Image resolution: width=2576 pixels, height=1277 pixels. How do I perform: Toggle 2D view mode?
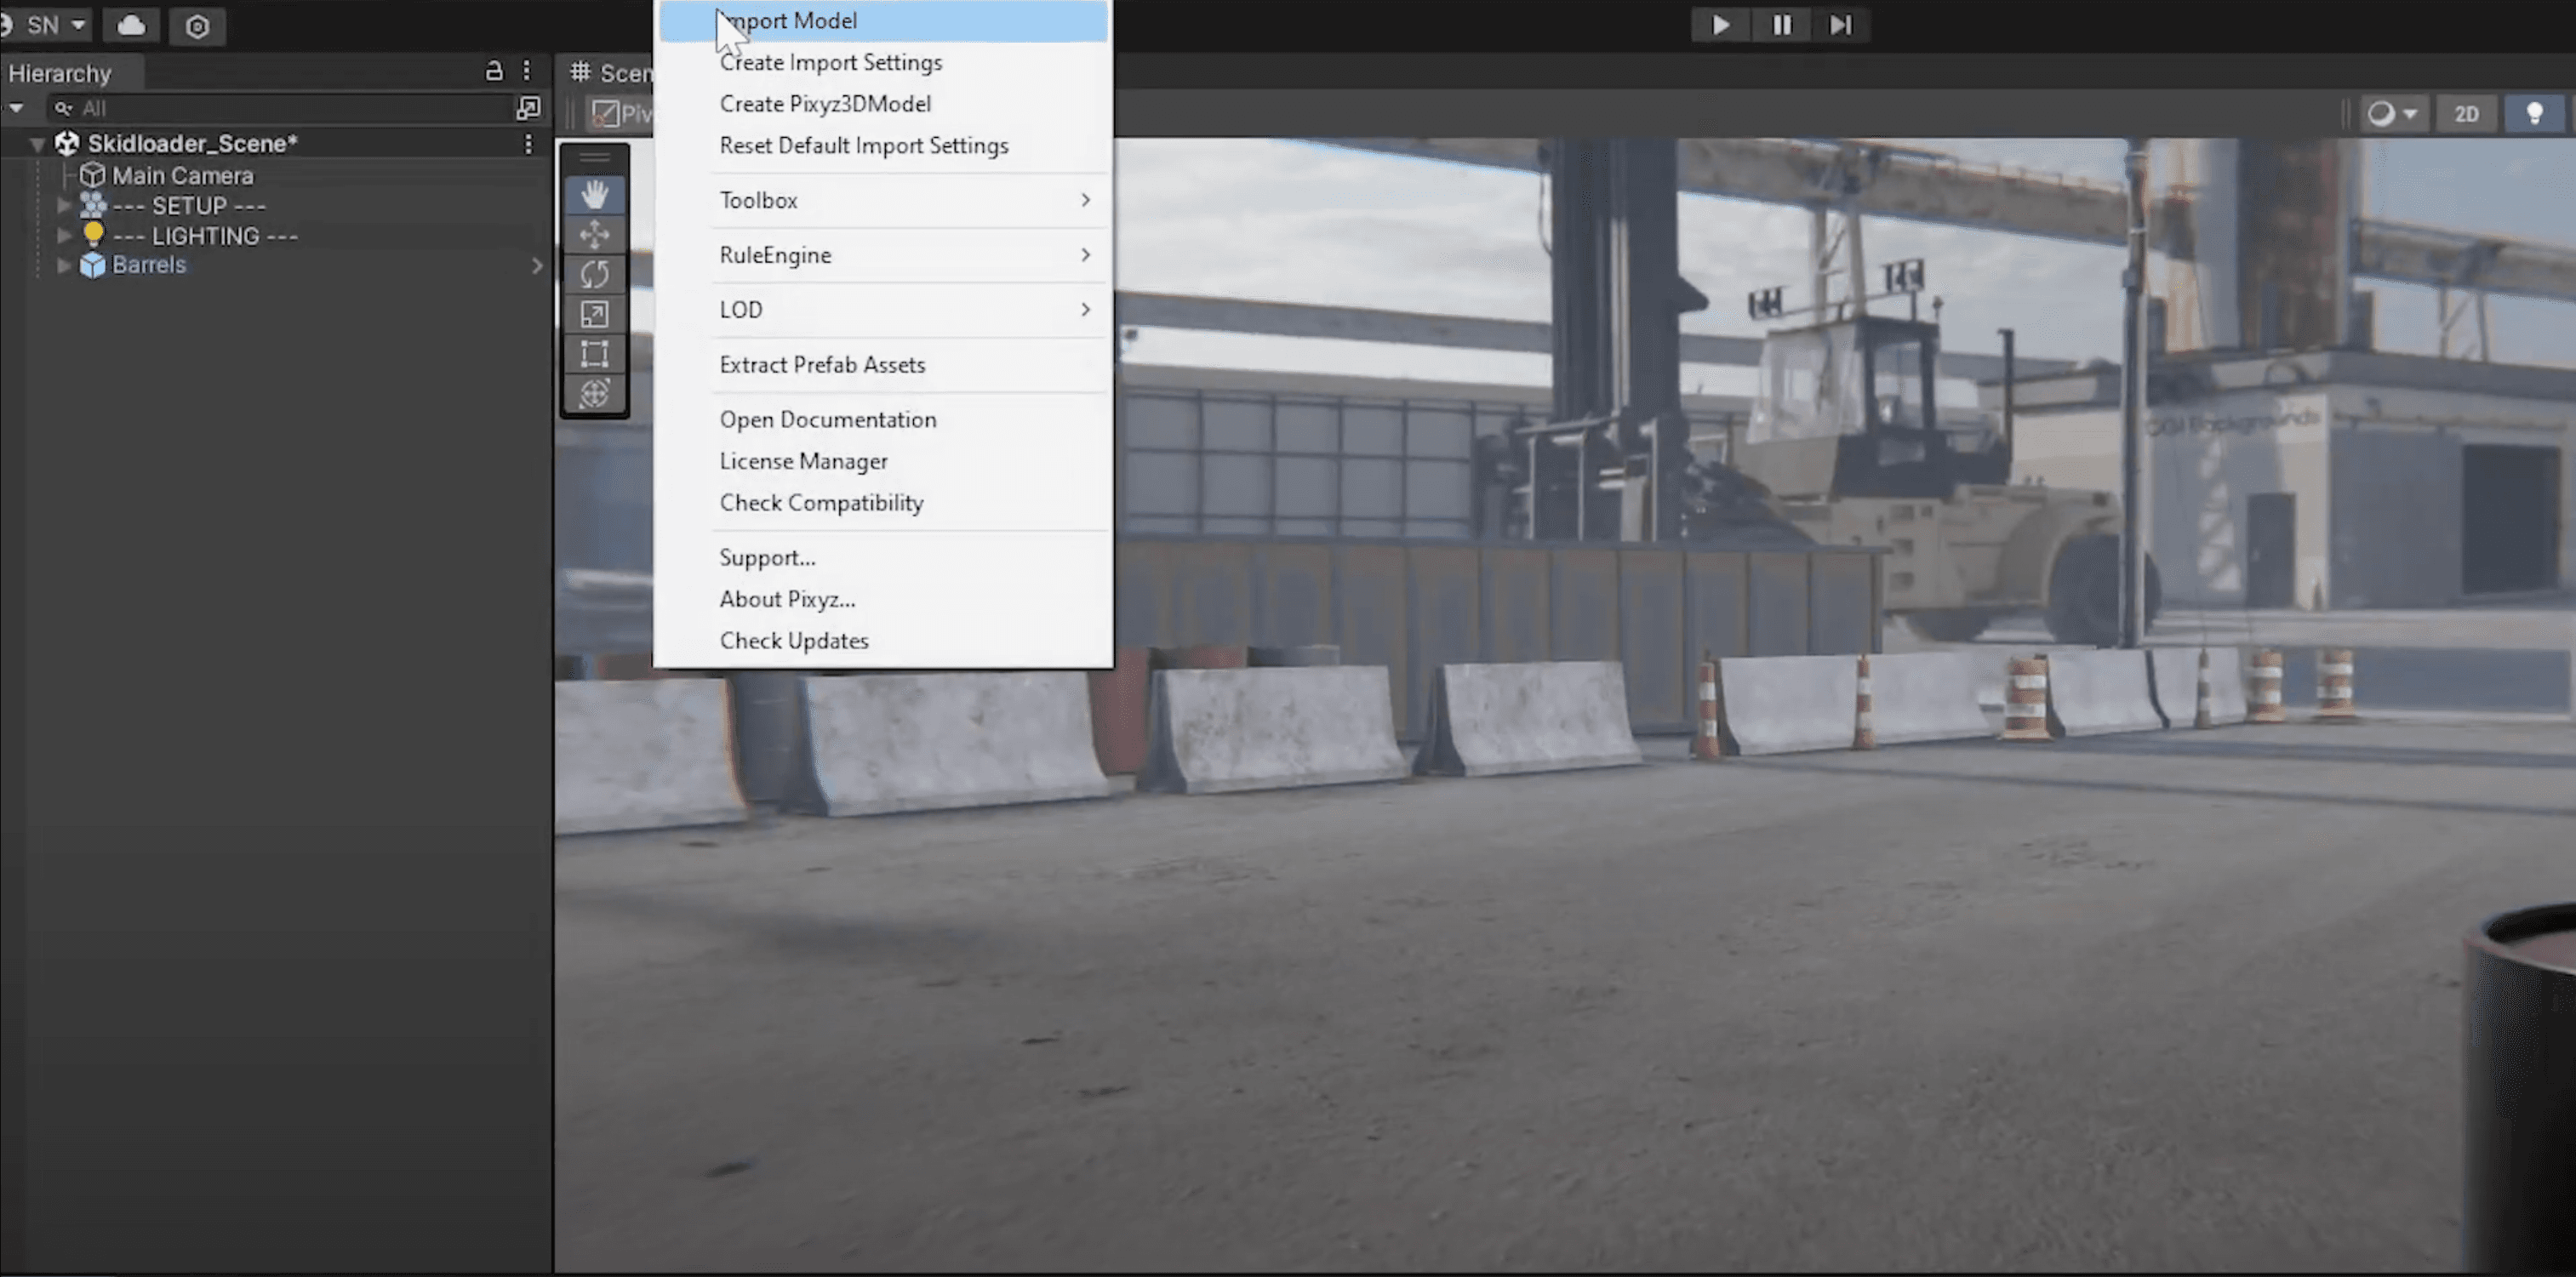(x=2467, y=112)
